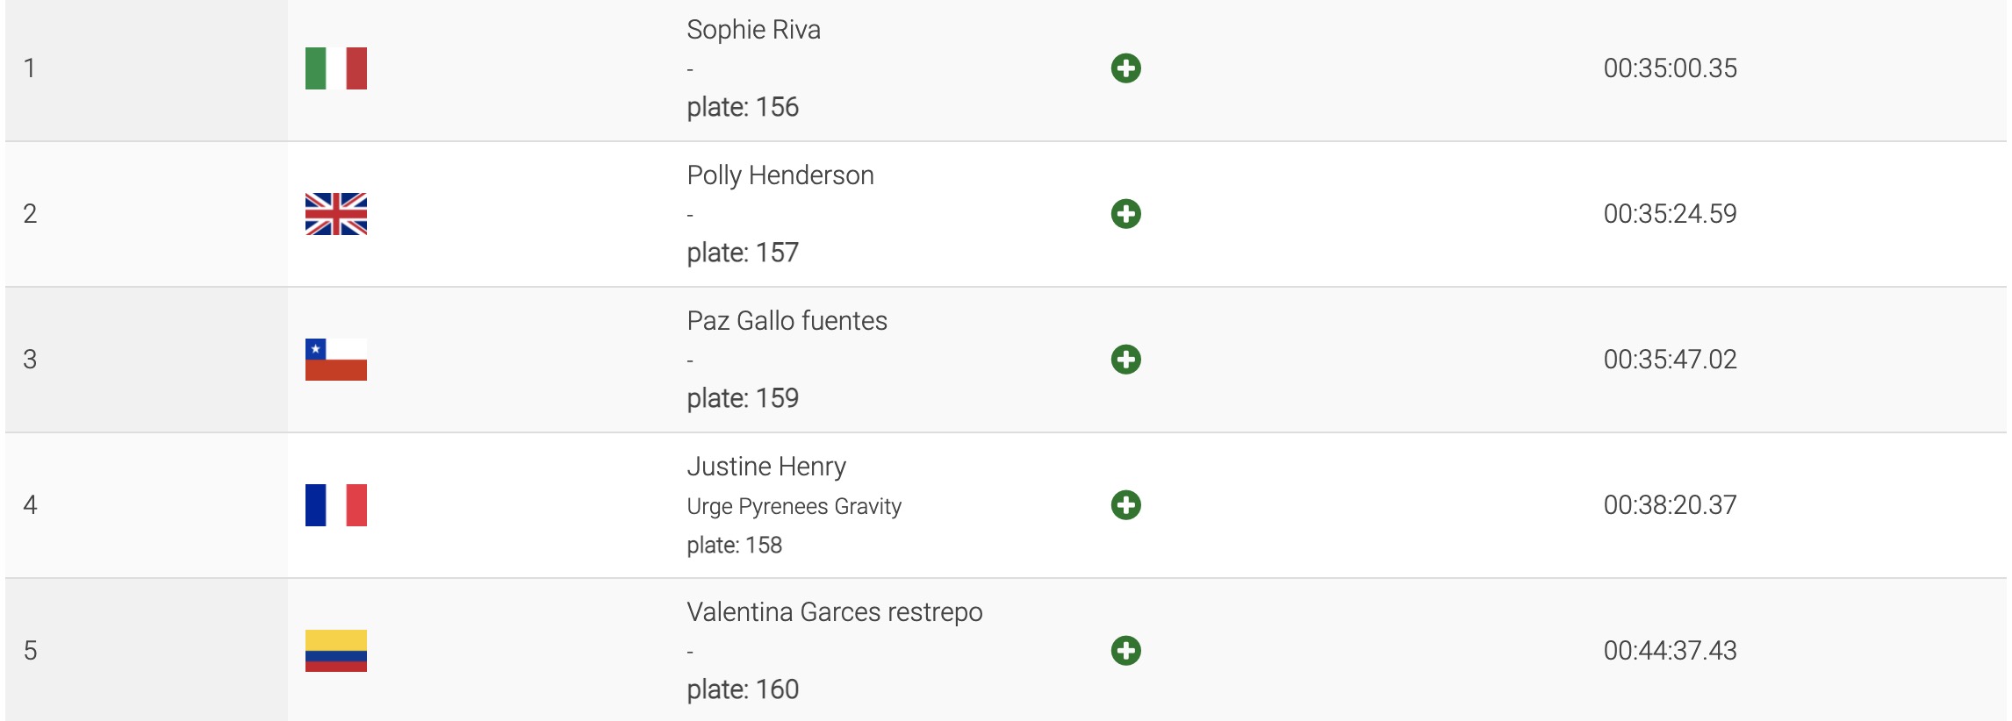Screen dimensions: 2012x721
Task: Expand Justine Henry's stage details
Action: point(1125,505)
